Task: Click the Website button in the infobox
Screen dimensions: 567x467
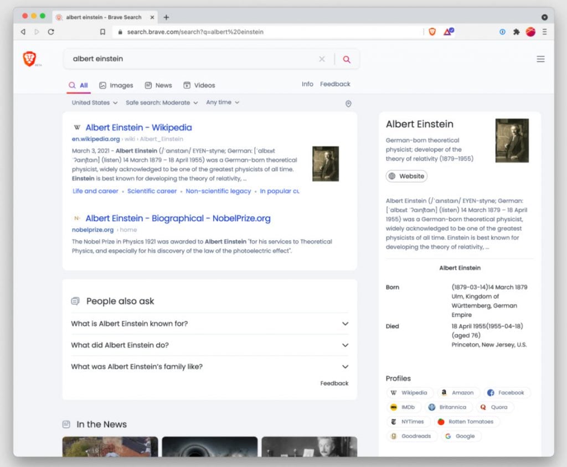Action: 406,176
